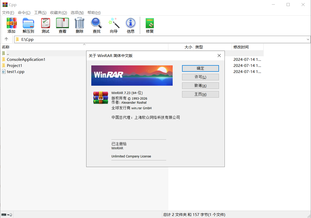
Task: Click test1.cpp's modified date cell
Action: coord(247,71)
